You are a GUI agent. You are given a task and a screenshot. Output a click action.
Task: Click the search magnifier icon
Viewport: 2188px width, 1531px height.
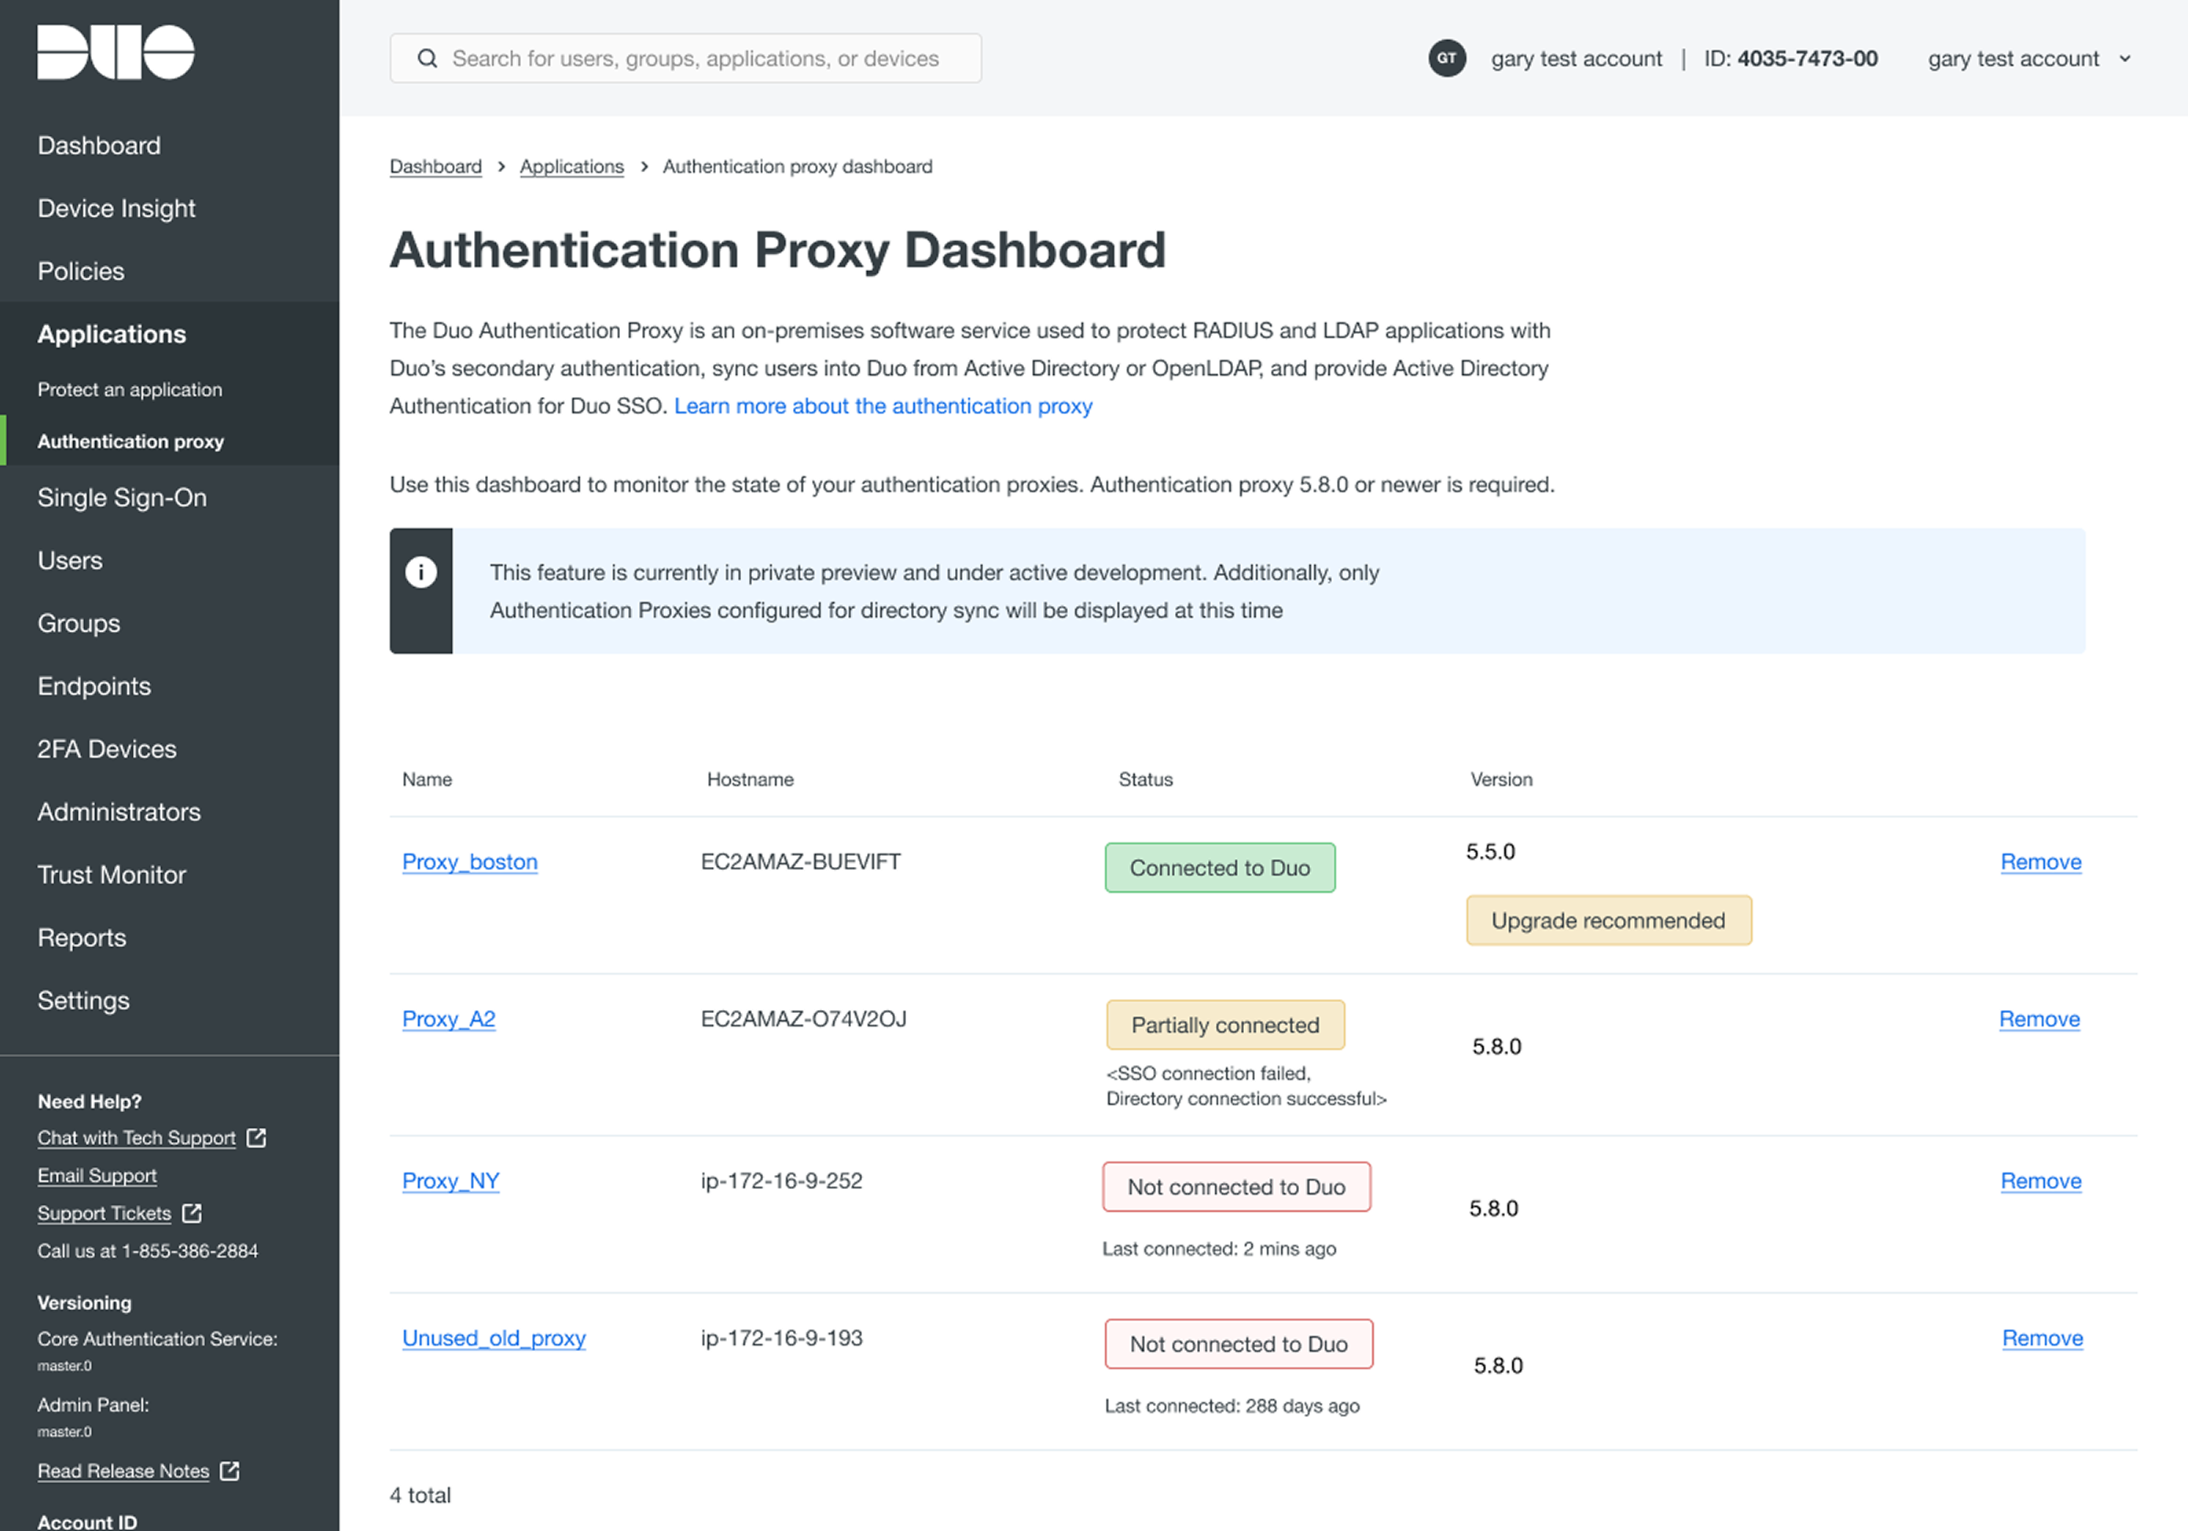pyautogui.click(x=427, y=58)
